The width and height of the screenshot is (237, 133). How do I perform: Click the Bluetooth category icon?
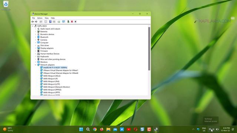(x=39, y=37)
